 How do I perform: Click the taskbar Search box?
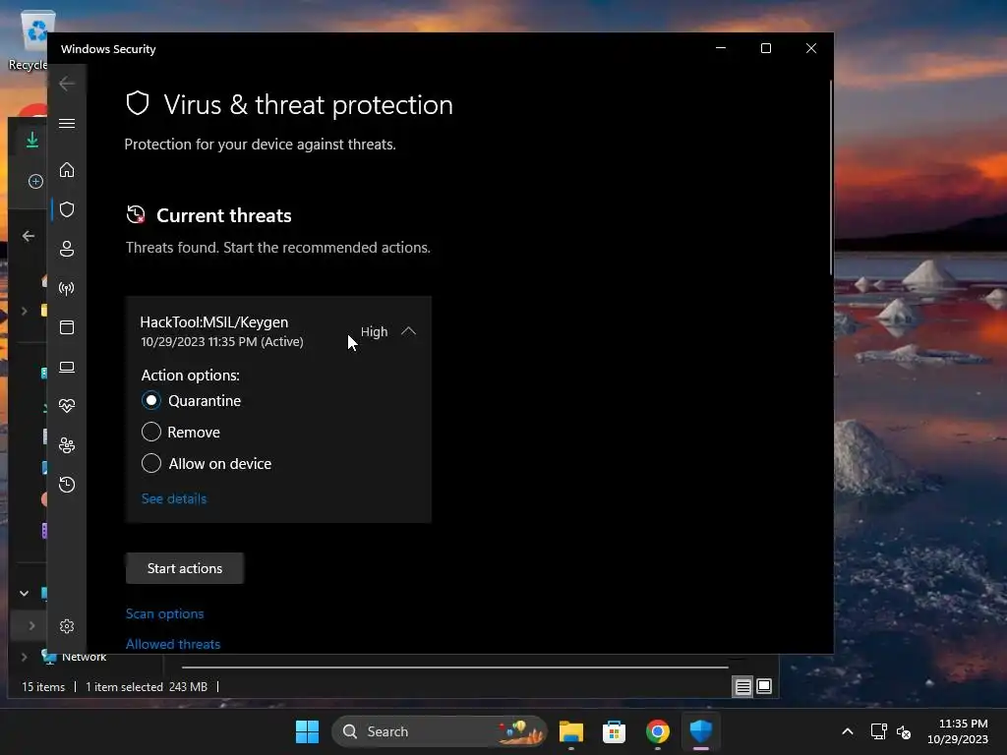click(440, 731)
